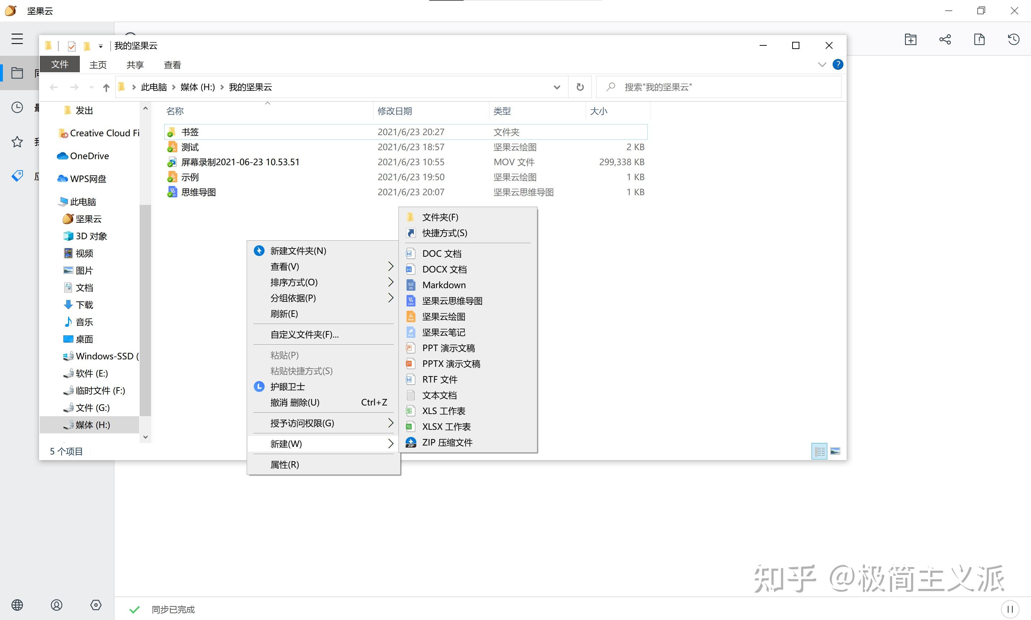Viewport: 1031px width, 620px height.
Task: Pause syncing with the pause button
Action: click(x=1010, y=609)
